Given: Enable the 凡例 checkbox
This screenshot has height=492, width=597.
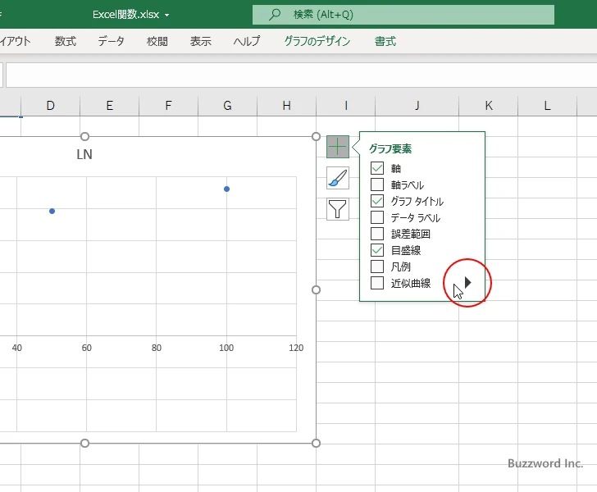Looking at the screenshot, I should click(377, 266).
